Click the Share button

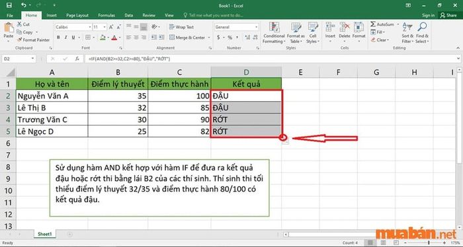448,15
